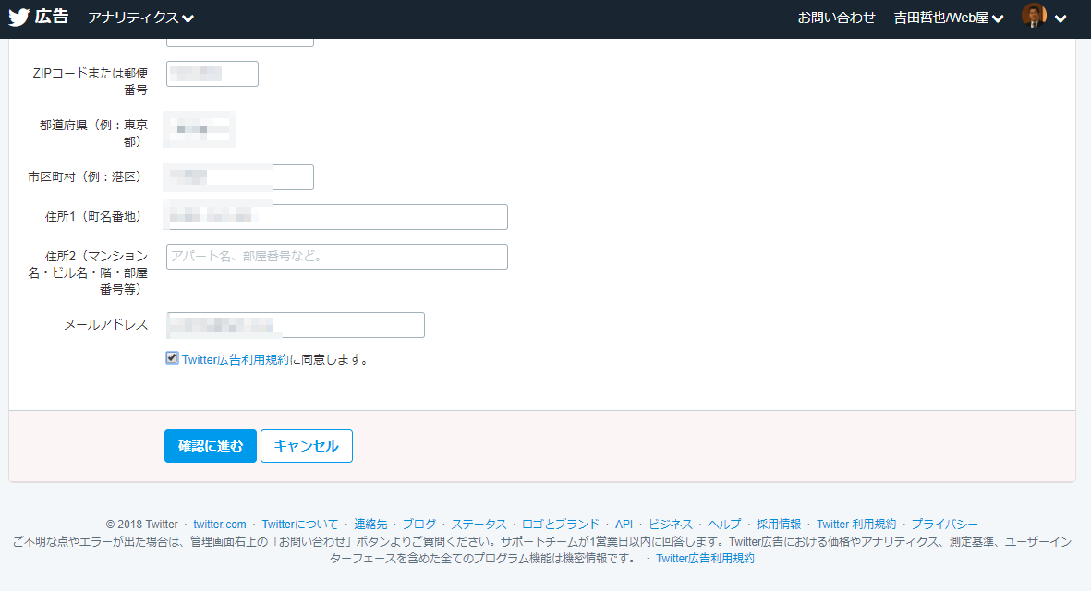Image resolution: width=1091 pixels, height=591 pixels.
Task: Click the 市区町村 city input field
Action: point(240,177)
